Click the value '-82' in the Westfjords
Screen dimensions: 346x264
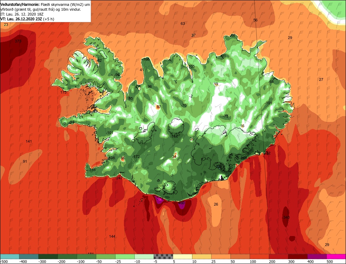(x=99, y=60)
